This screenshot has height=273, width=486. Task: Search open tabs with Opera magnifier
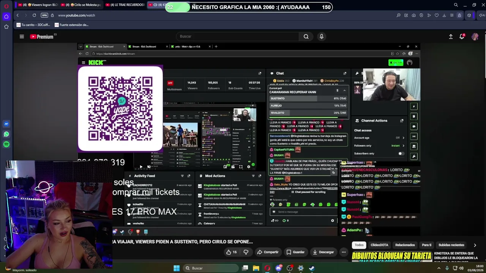pos(456,5)
